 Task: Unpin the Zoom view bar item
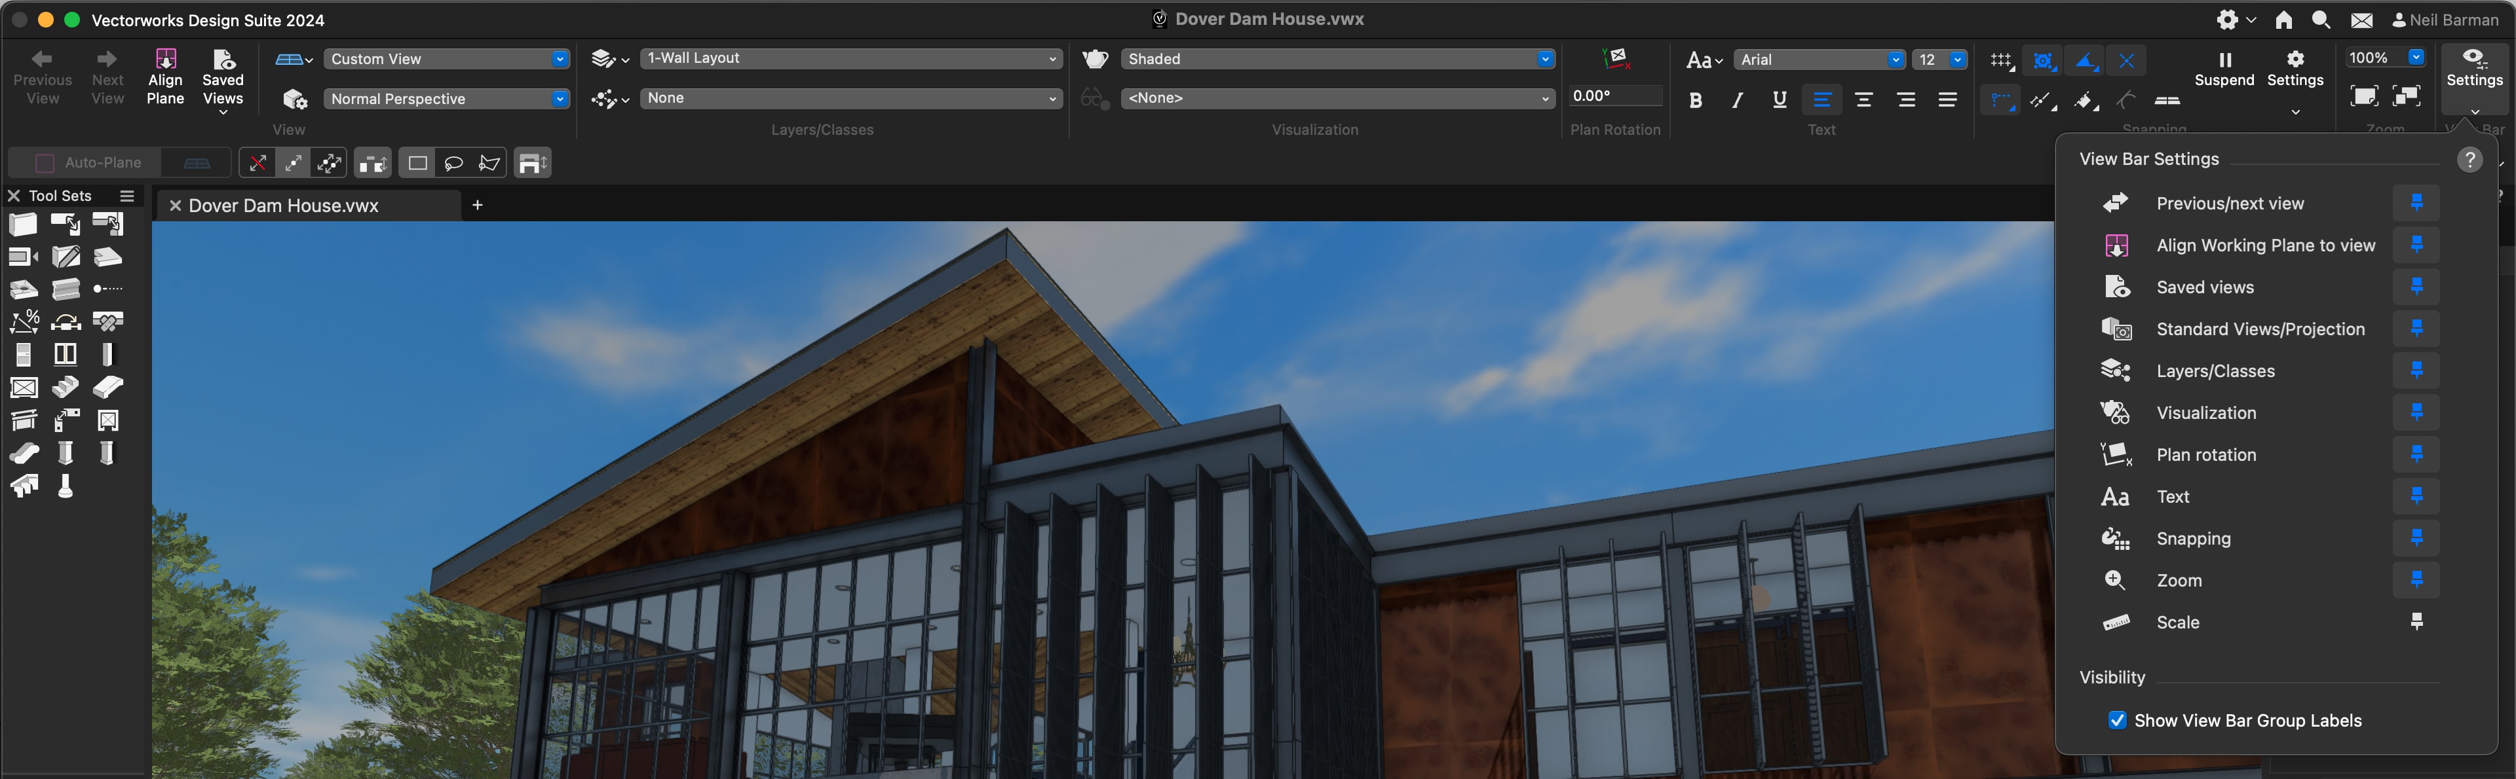(2416, 580)
